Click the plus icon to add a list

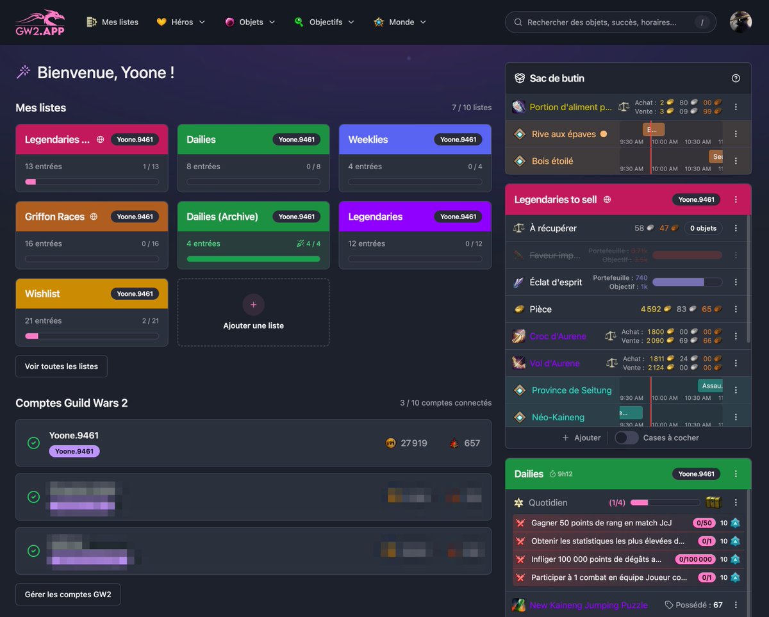[253, 305]
